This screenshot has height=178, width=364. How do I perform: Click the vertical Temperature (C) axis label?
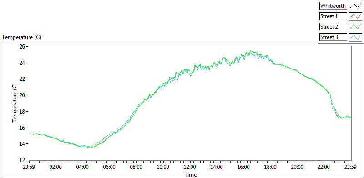click(x=15, y=103)
